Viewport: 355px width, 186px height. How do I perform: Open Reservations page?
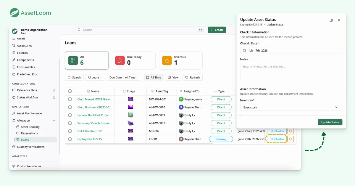coord(29,133)
